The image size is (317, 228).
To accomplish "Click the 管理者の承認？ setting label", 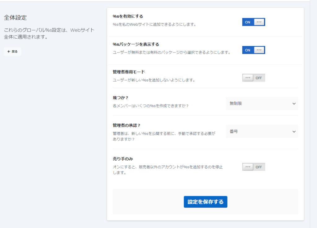I will [x=127, y=125].
